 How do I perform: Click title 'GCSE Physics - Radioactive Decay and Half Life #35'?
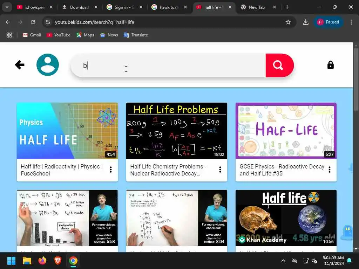[x=282, y=170]
